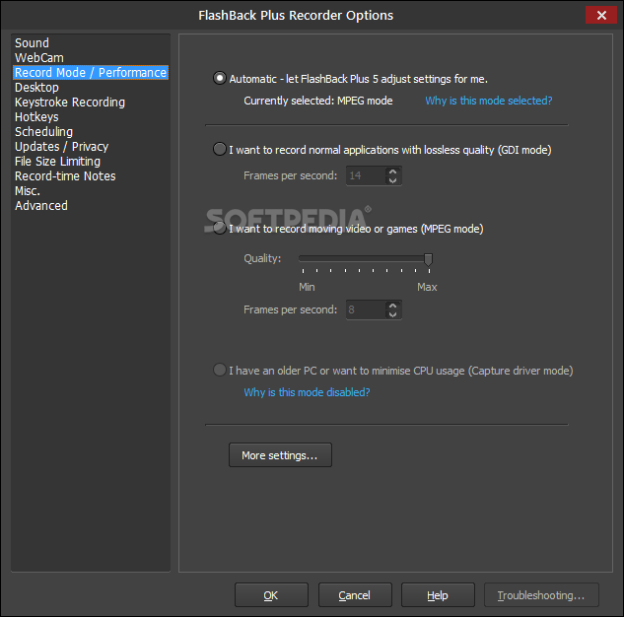Click 'Why is this mode selected?' link

click(x=489, y=101)
